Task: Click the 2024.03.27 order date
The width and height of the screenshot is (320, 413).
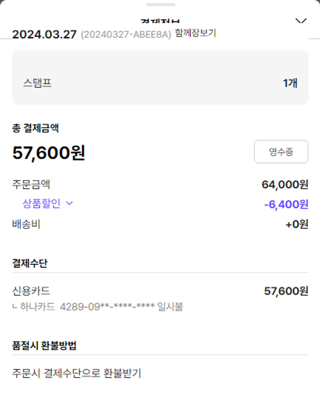Action: 44,35
